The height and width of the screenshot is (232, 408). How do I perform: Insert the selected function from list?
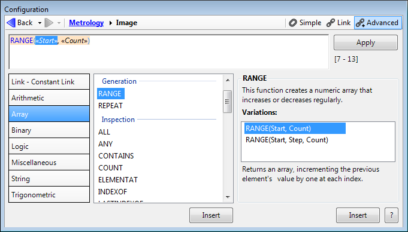pos(211,215)
